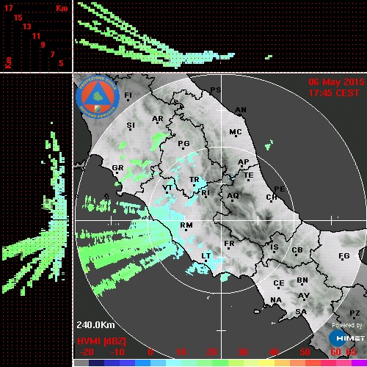Click the "240.0Km" range label
Screen dimensions: 367x367
(95, 325)
